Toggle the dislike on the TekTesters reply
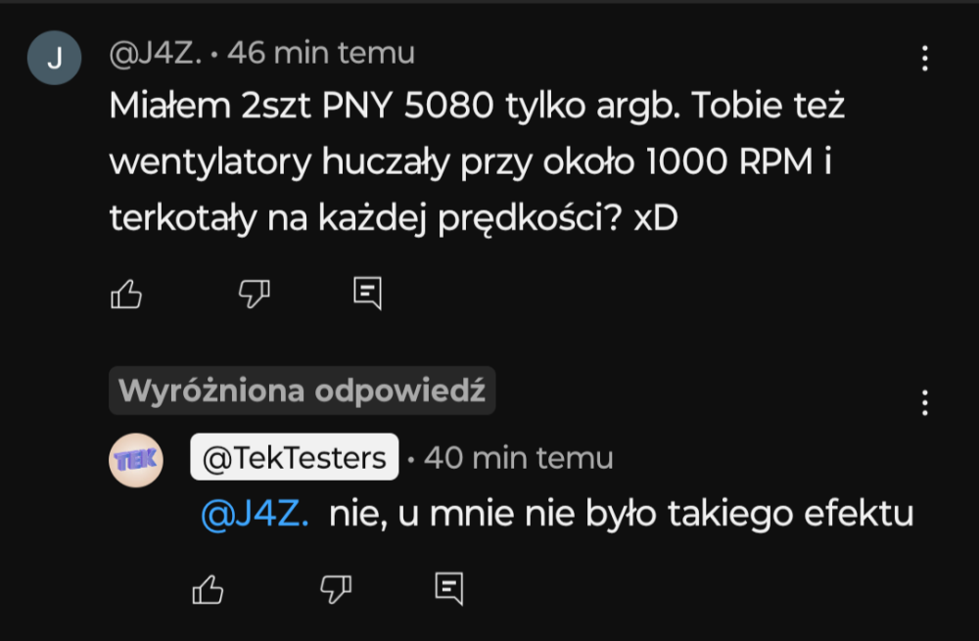Image resolution: width=979 pixels, height=641 pixels. click(334, 587)
